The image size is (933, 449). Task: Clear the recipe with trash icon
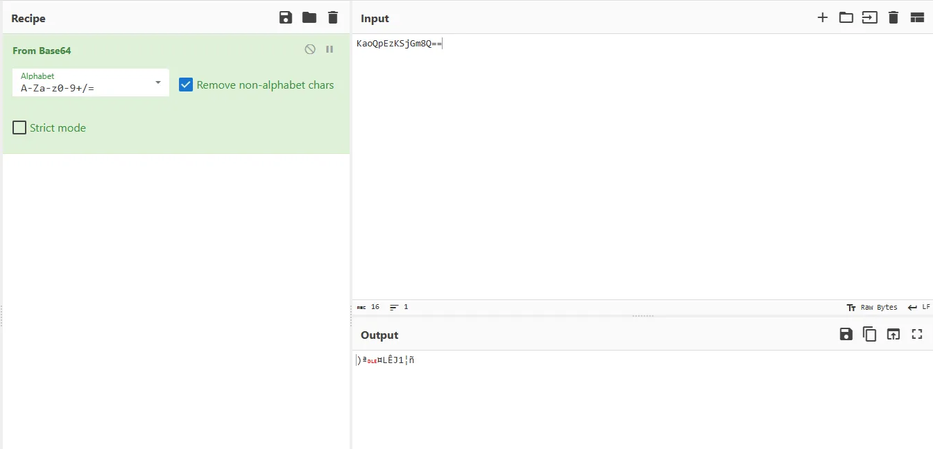(333, 18)
